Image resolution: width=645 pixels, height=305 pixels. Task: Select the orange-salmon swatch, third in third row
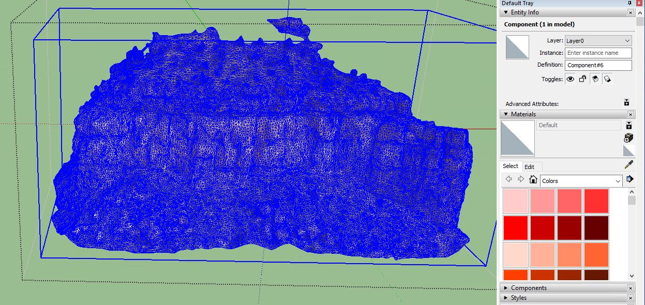569,255
